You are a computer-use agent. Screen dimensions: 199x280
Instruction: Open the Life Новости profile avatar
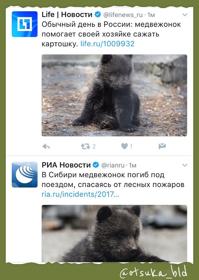[25, 24]
